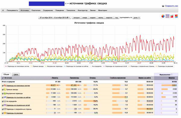The image size is (181, 118).
Task: Sort by Время на сайте column header
Action: pyautogui.click(x=144, y=78)
